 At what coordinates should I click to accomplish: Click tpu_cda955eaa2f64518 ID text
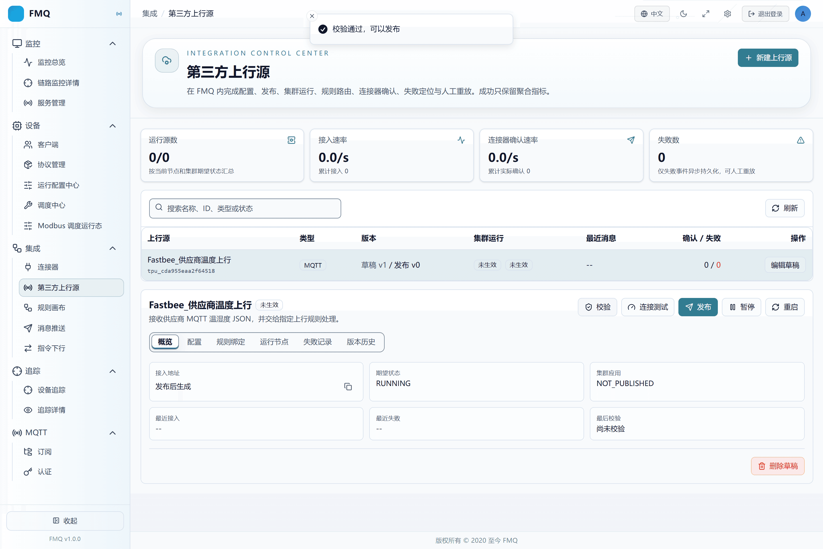tap(181, 271)
